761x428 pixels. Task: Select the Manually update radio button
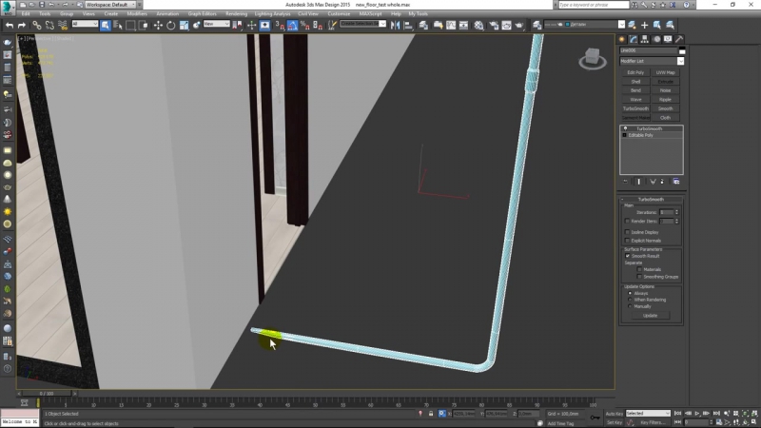coord(630,306)
